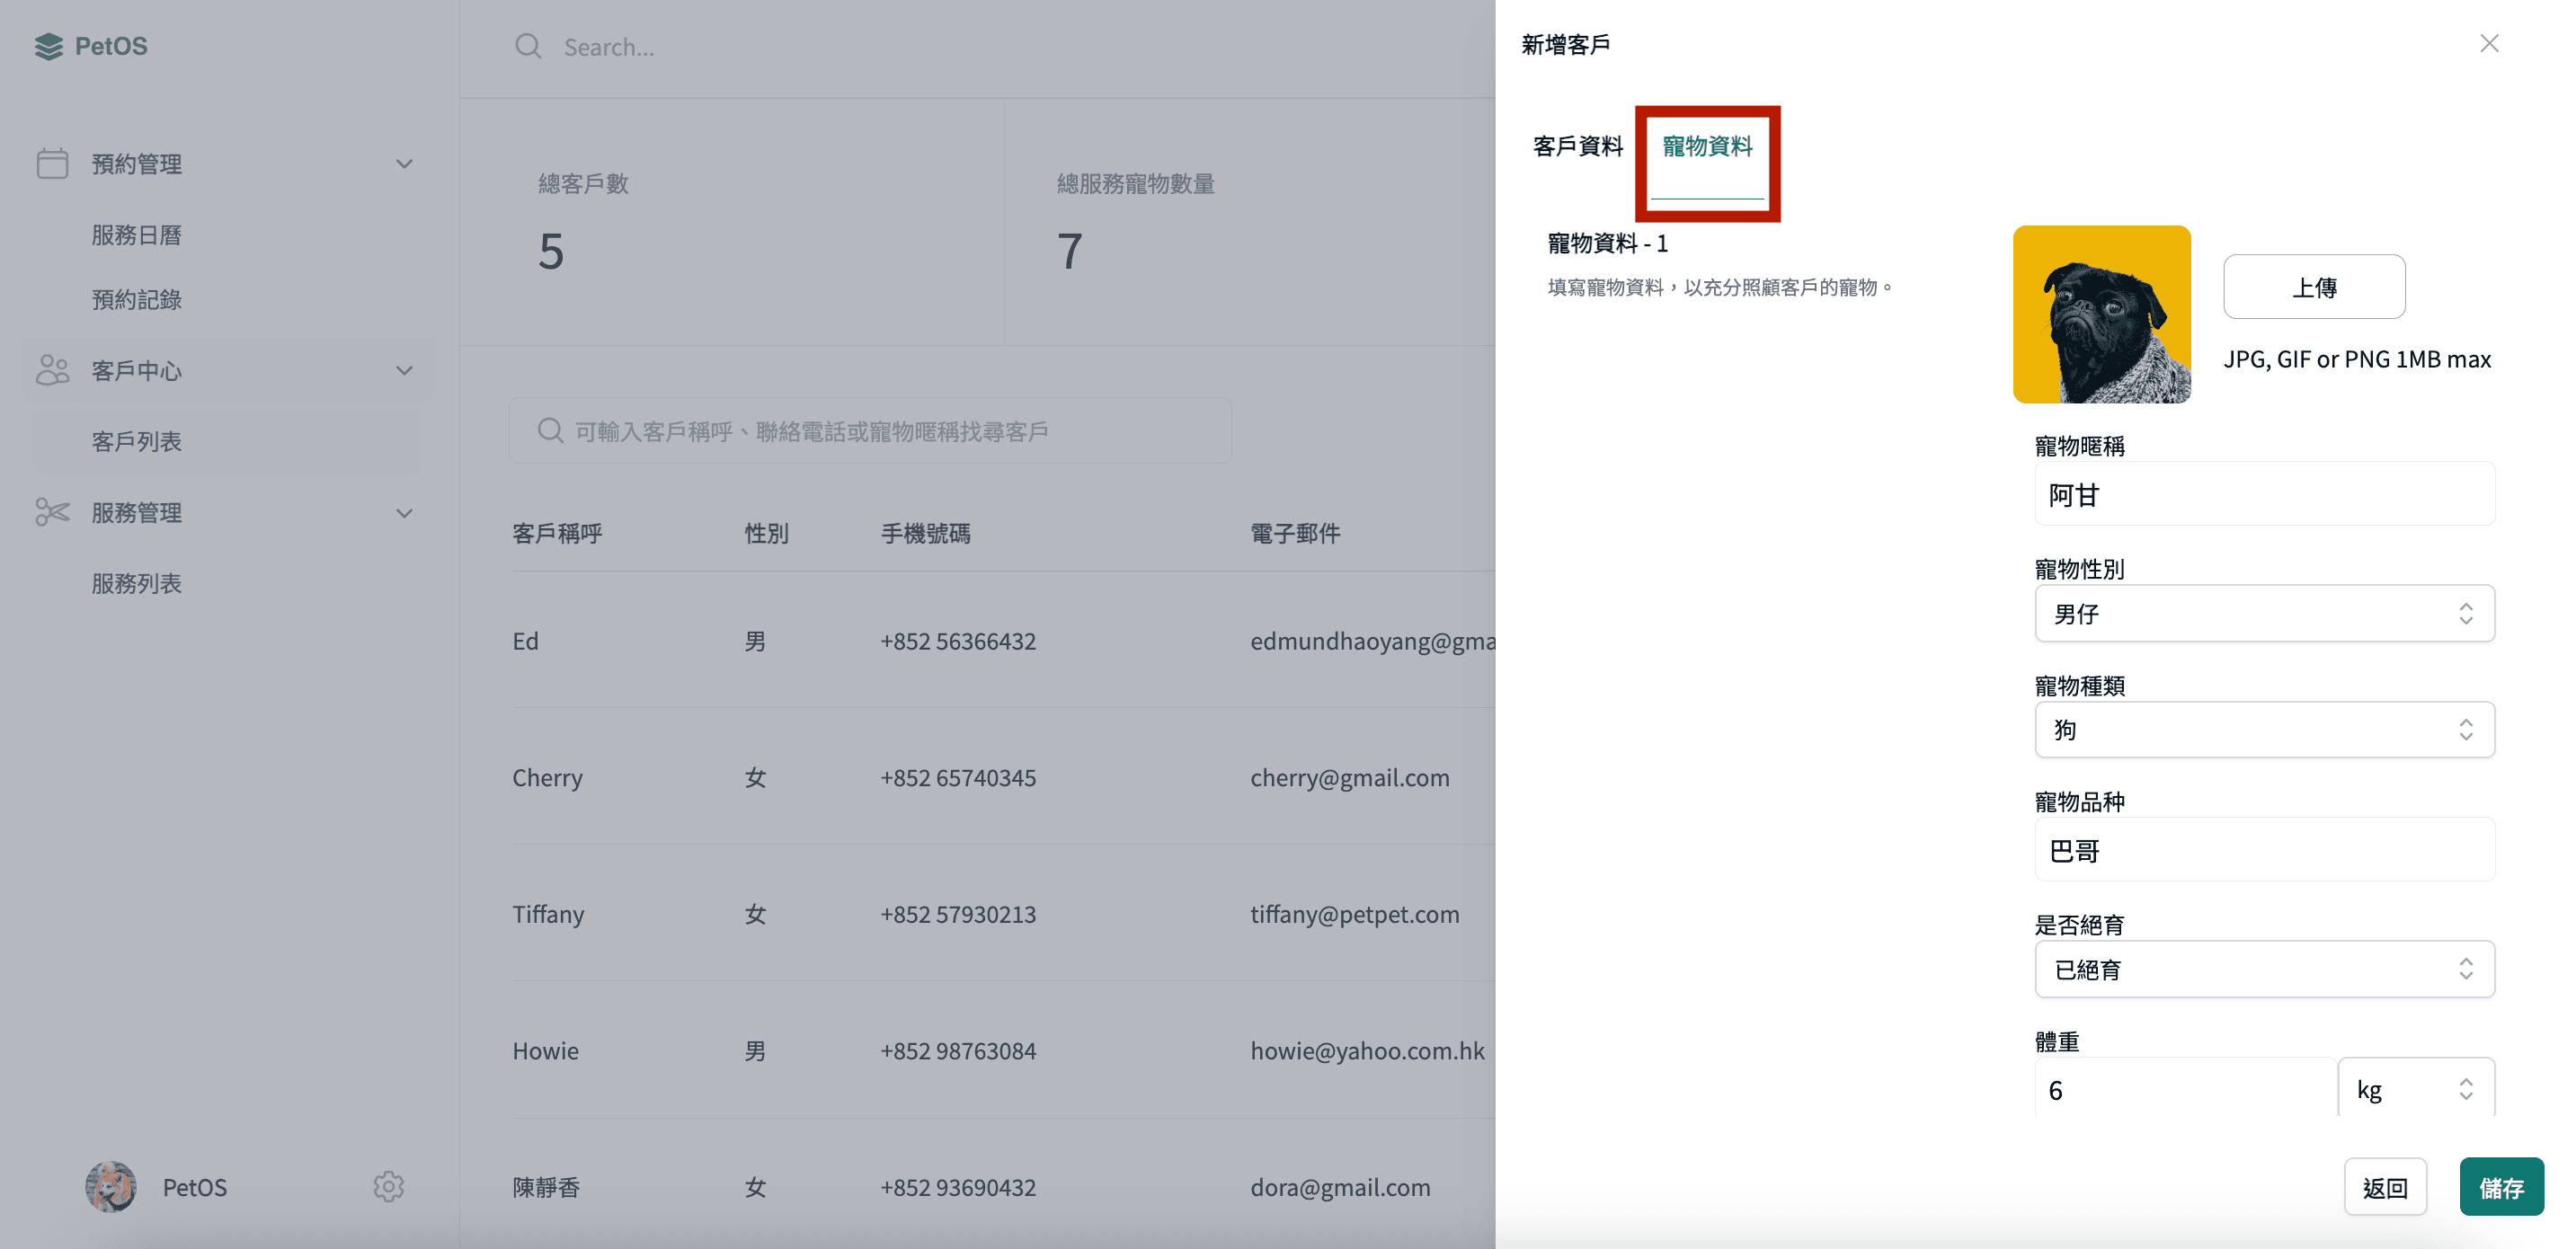Click the scissors icon beside 服務管理
2576x1249 pixels.
pos(52,512)
